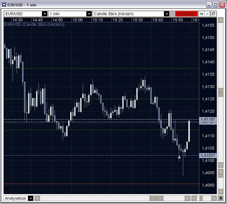Click the 14:30 time axis label
Viewport: 227px width, 204px height.
(x=17, y=20)
